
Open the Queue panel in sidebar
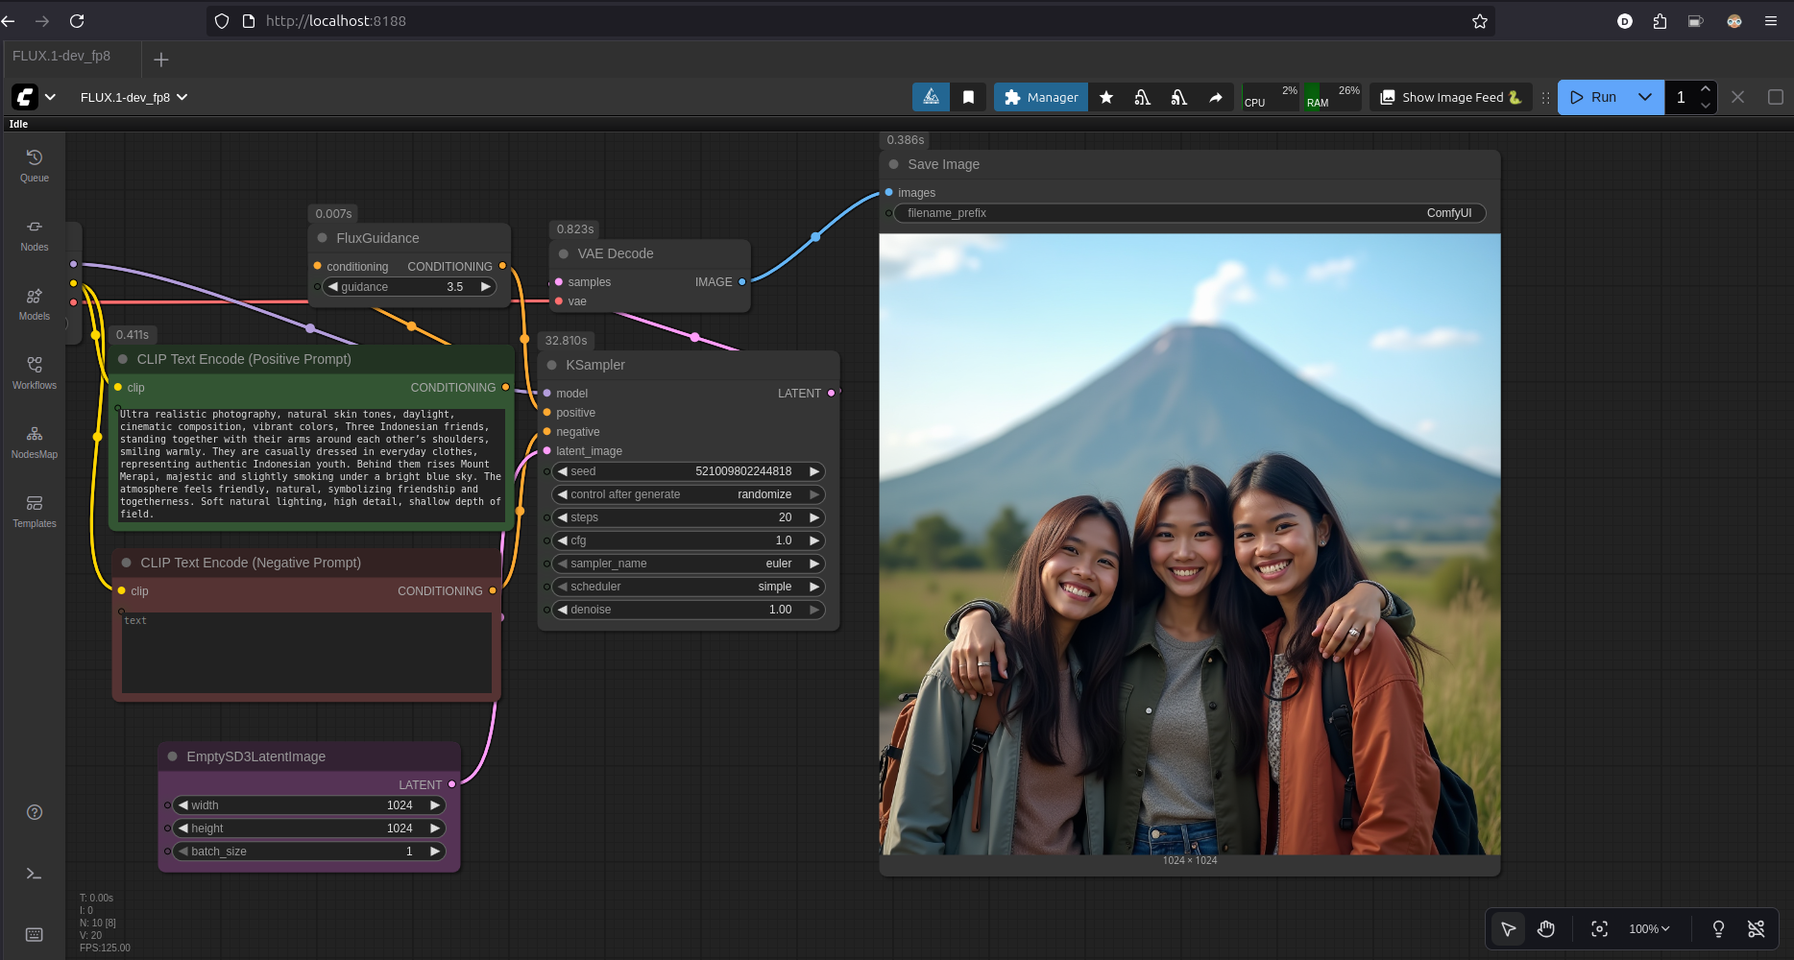(35, 165)
